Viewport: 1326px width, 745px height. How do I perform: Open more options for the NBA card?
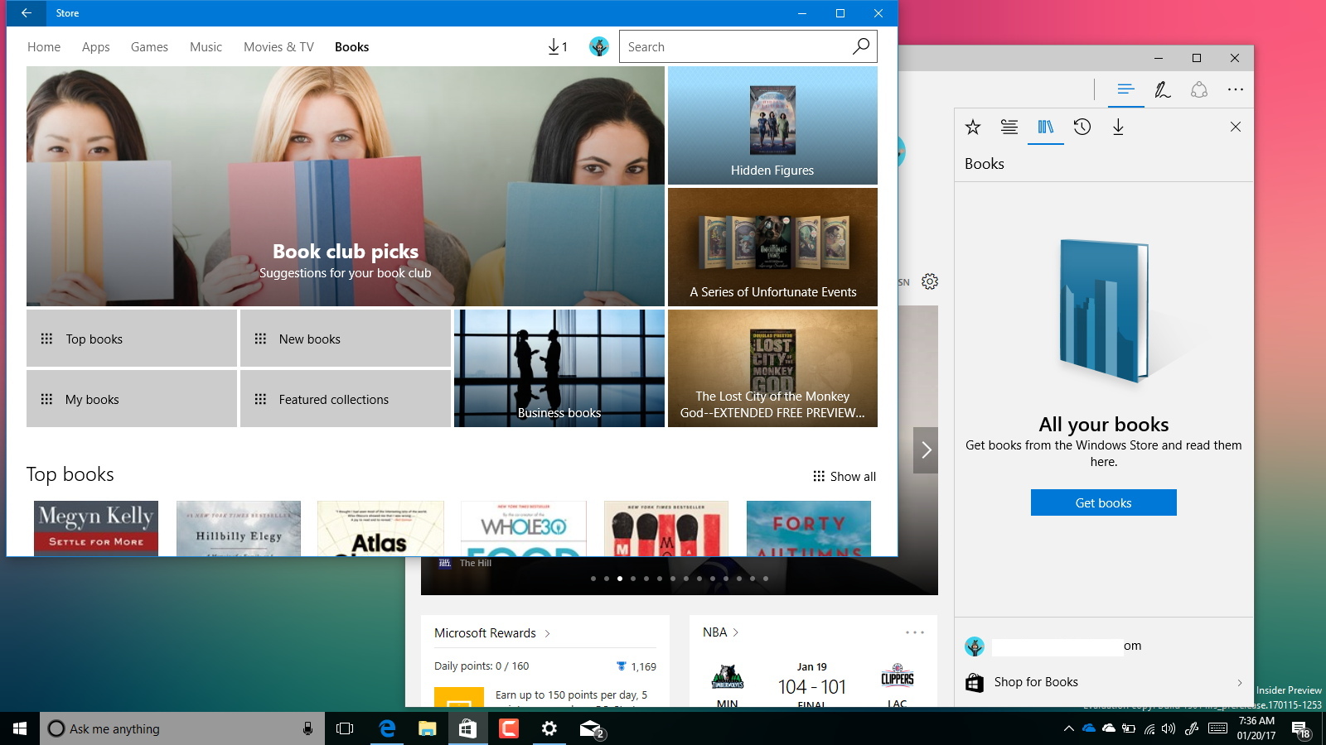pyautogui.click(x=915, y=632)
